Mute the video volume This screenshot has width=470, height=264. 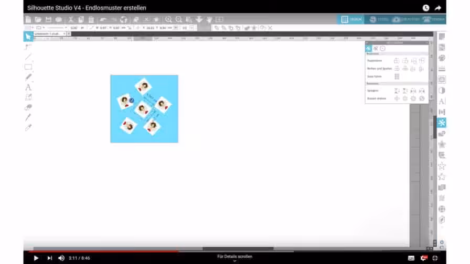(61, 258)
